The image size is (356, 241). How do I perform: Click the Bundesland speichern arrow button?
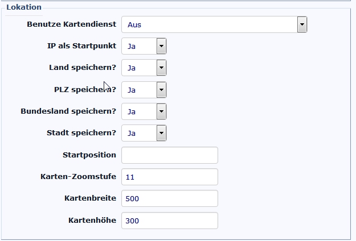(161, 111)
